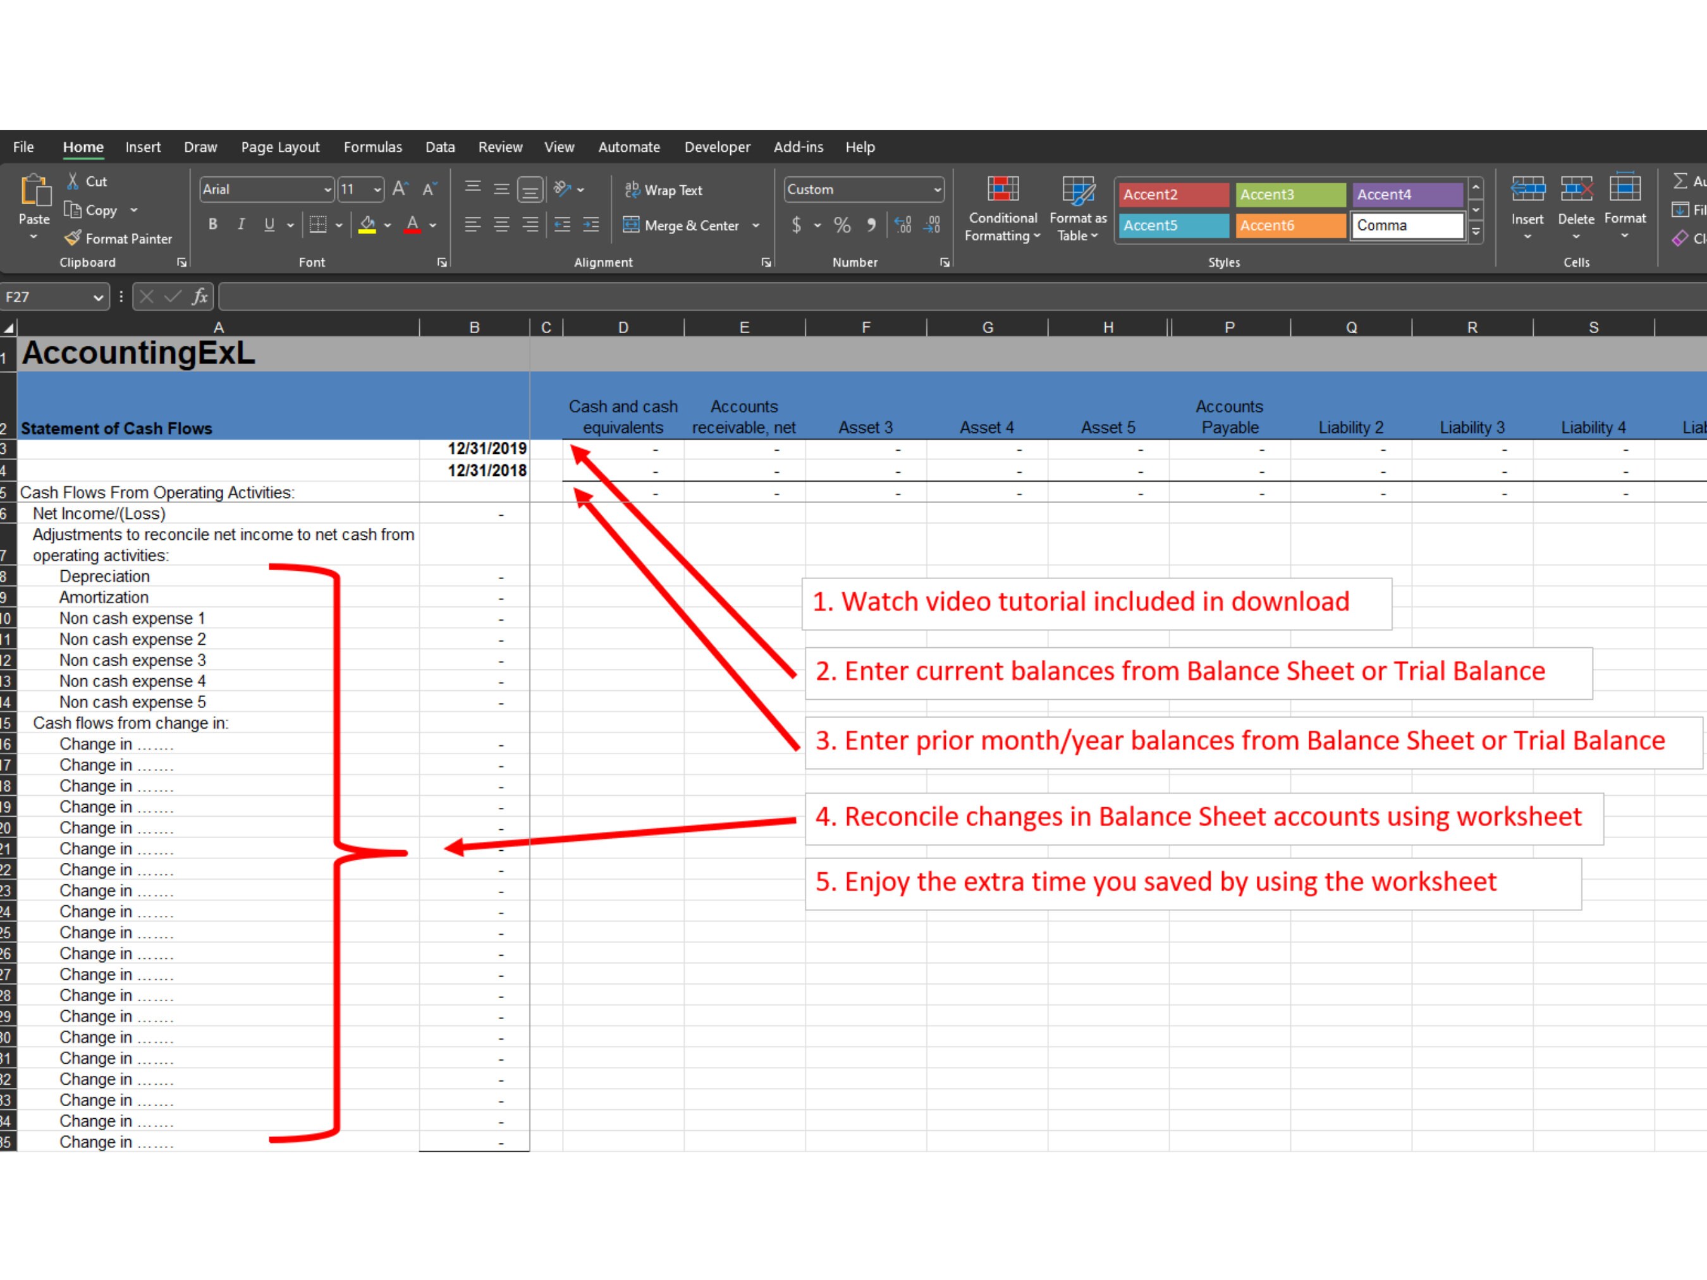Select column D header
The width and height of the screenshot is (1707, 1280).
623,328
